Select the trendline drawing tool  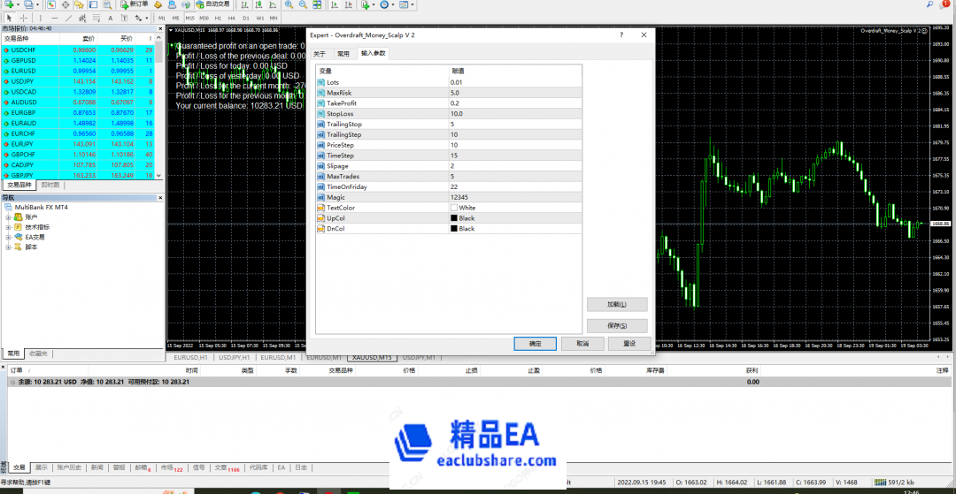tap(69, 19)
